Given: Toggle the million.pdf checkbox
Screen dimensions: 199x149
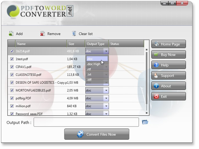Looking at the screenshot, I should (x=12, y=106).
